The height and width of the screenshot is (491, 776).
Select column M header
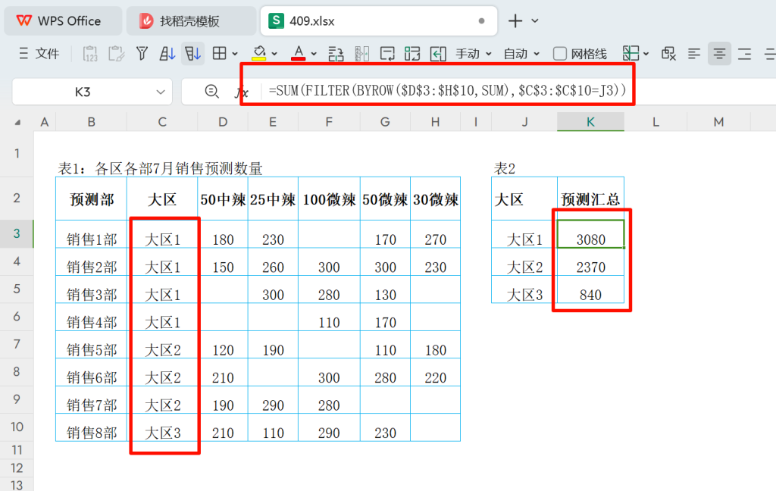pos(718,122)
